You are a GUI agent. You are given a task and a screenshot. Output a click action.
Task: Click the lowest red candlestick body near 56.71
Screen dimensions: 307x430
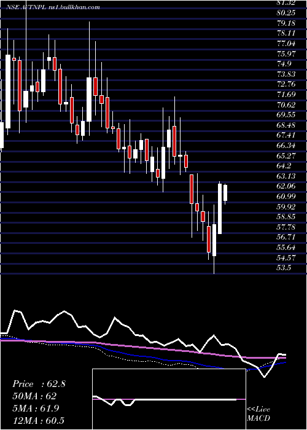209,239
